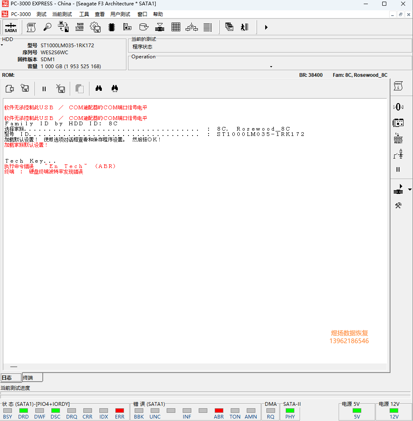The width and height of the screenshot is (413, 421).
Task: Click the cascading windows toolbar icon
Action: click(x=229, y=27)
